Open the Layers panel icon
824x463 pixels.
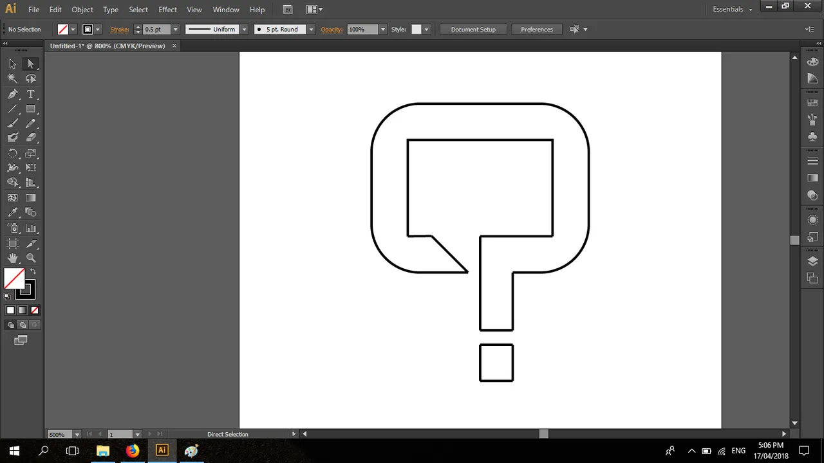click(812, 261)
